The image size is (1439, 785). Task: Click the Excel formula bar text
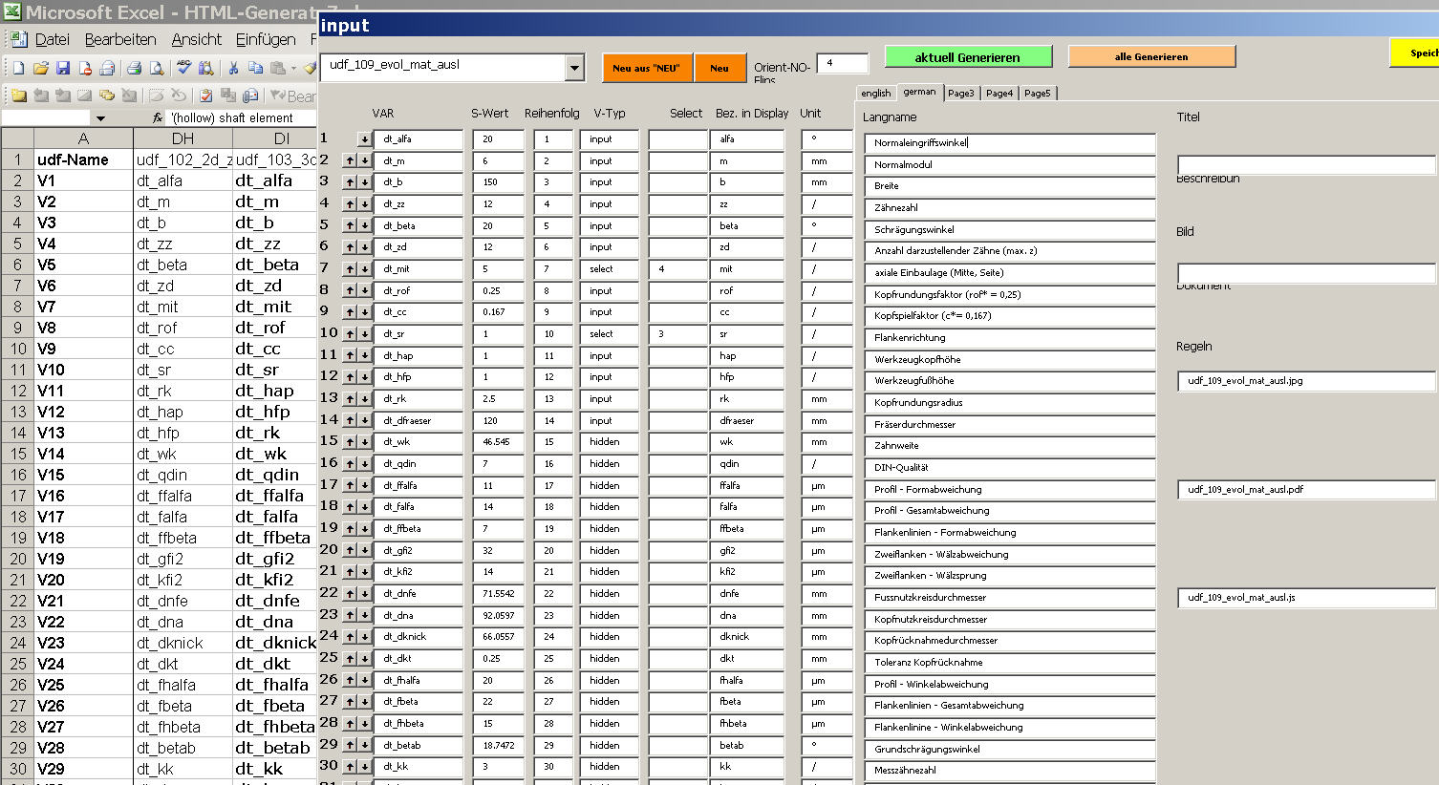point(232,118)
